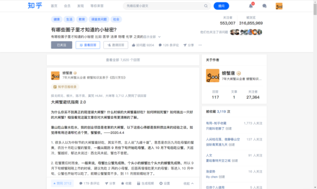The height and width of the screenshot is (189, 317).
Task: Open author's 回答 117 count
Action: pos(215,94)
